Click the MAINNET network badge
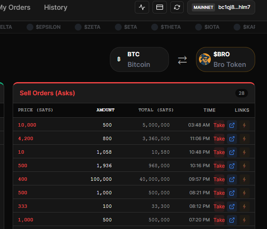The height and width of the screenshot is (229, 267). [x=203, y=7]
